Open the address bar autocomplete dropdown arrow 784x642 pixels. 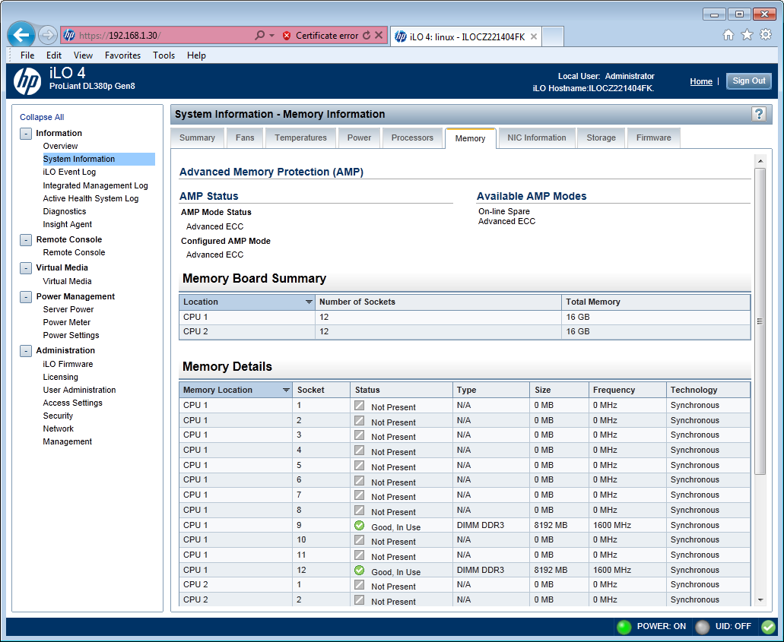click(x=272, y=36)
